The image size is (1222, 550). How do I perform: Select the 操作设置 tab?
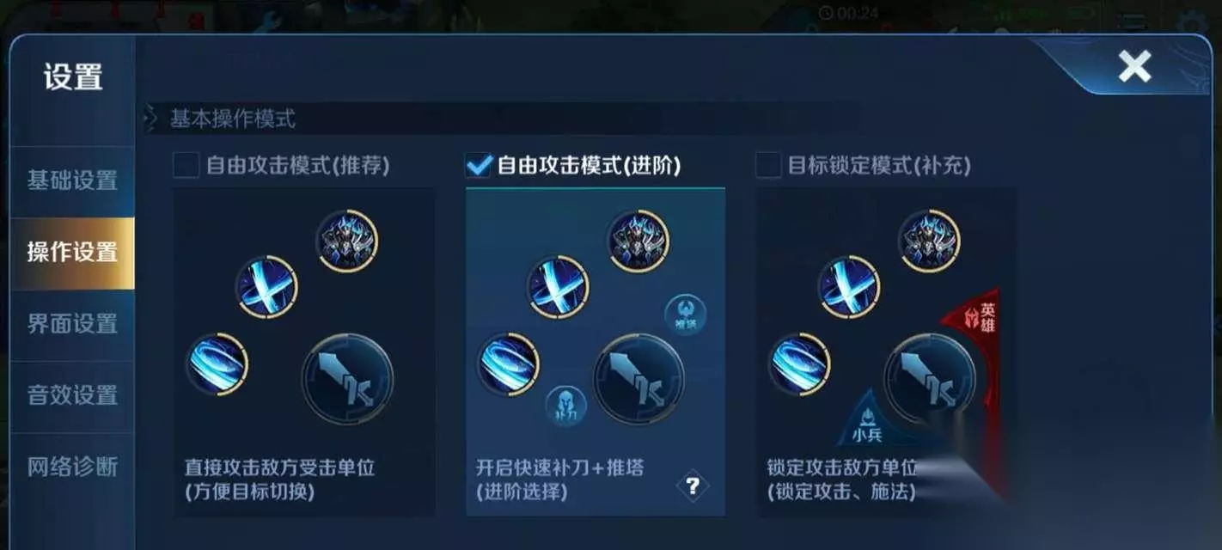(72, 253)
